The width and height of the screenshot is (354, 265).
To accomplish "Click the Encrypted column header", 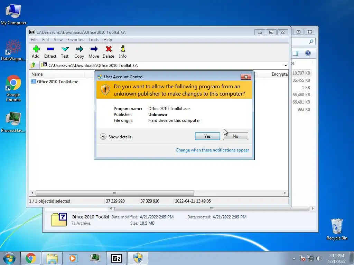I will pos(279,74).
